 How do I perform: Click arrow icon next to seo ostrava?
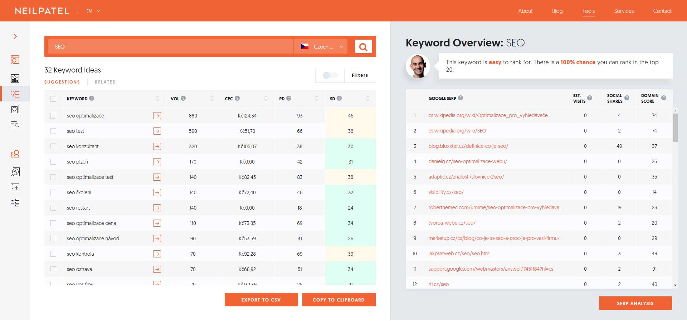point(157,269)
